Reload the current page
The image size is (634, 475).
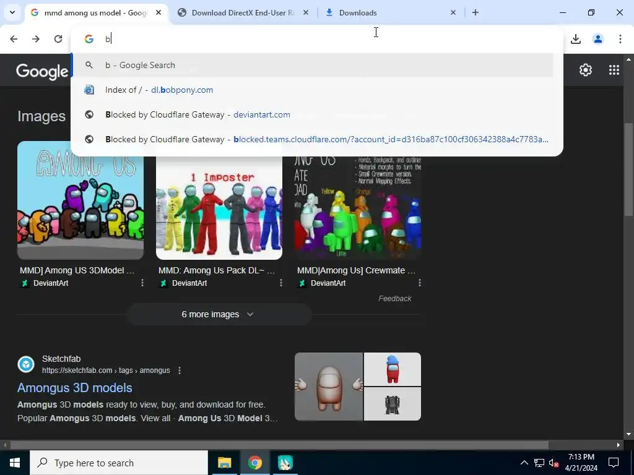(x=58, y=39)
